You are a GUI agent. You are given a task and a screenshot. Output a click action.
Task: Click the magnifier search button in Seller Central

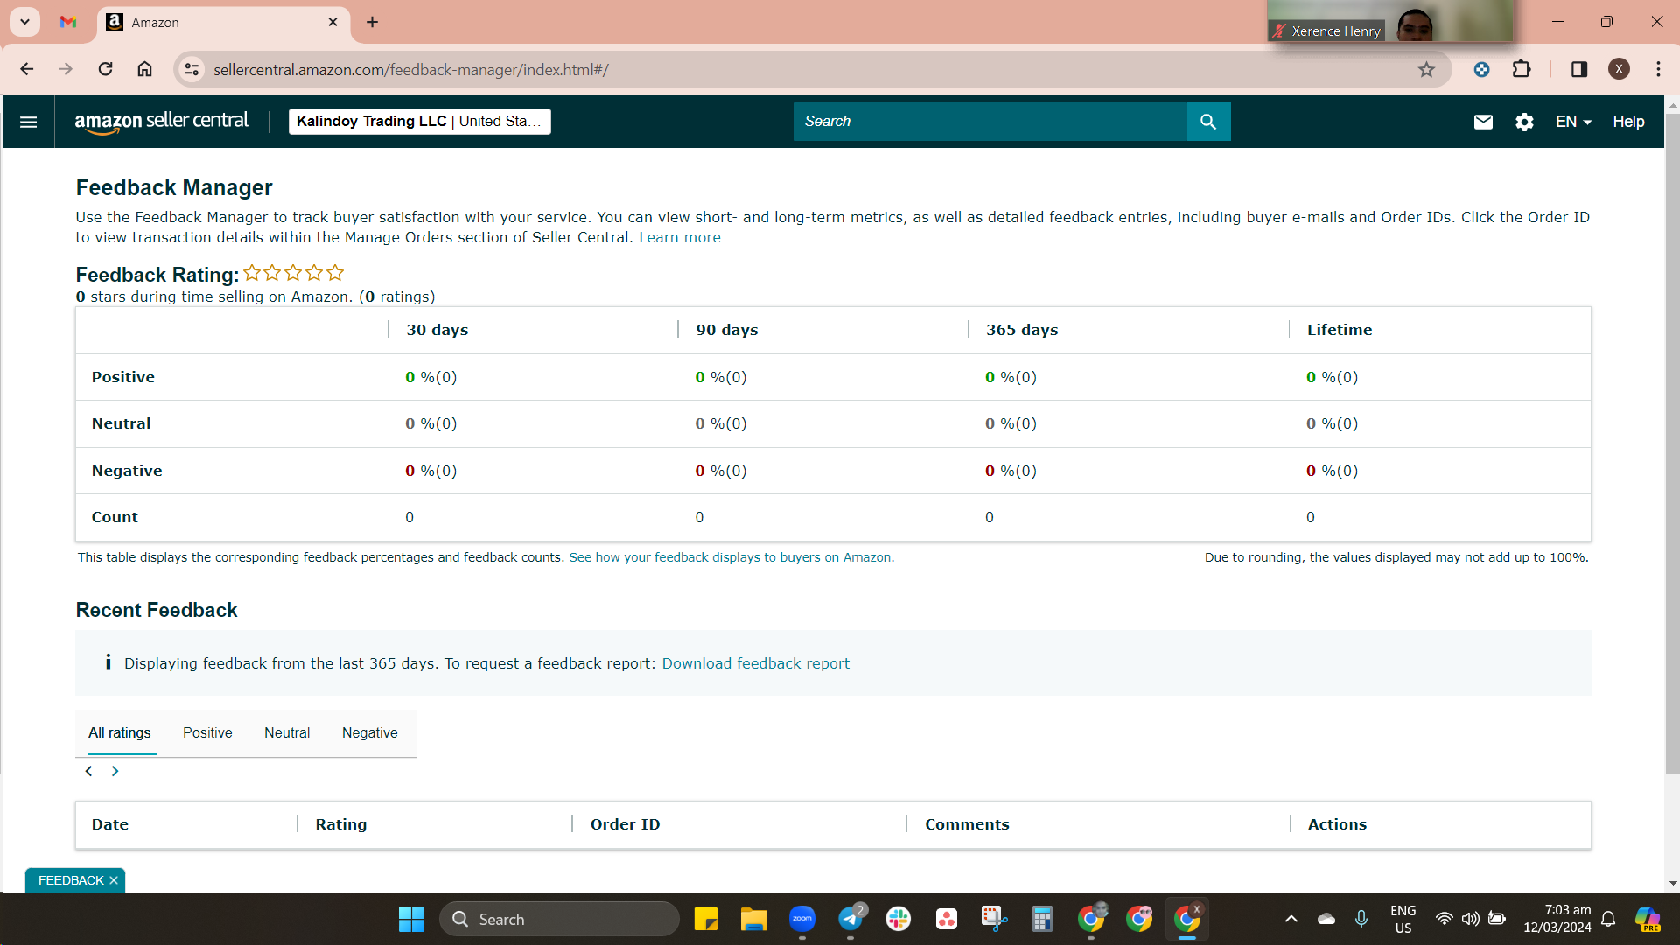point(1208,122)
